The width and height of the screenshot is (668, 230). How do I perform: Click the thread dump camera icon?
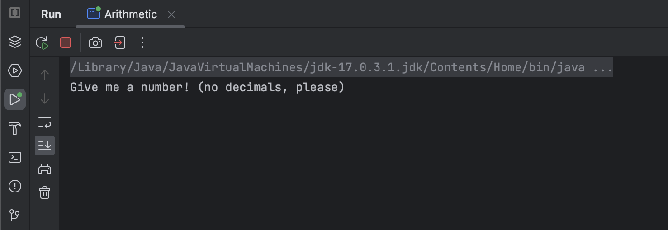(x=95, y=42)
